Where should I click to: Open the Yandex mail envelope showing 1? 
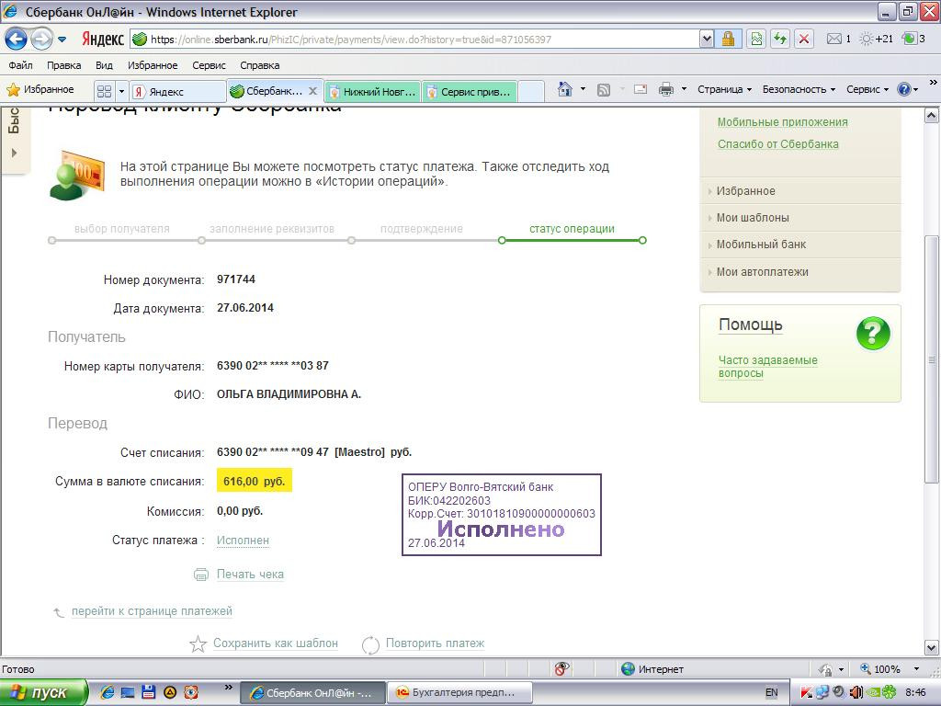coord(838,39)
